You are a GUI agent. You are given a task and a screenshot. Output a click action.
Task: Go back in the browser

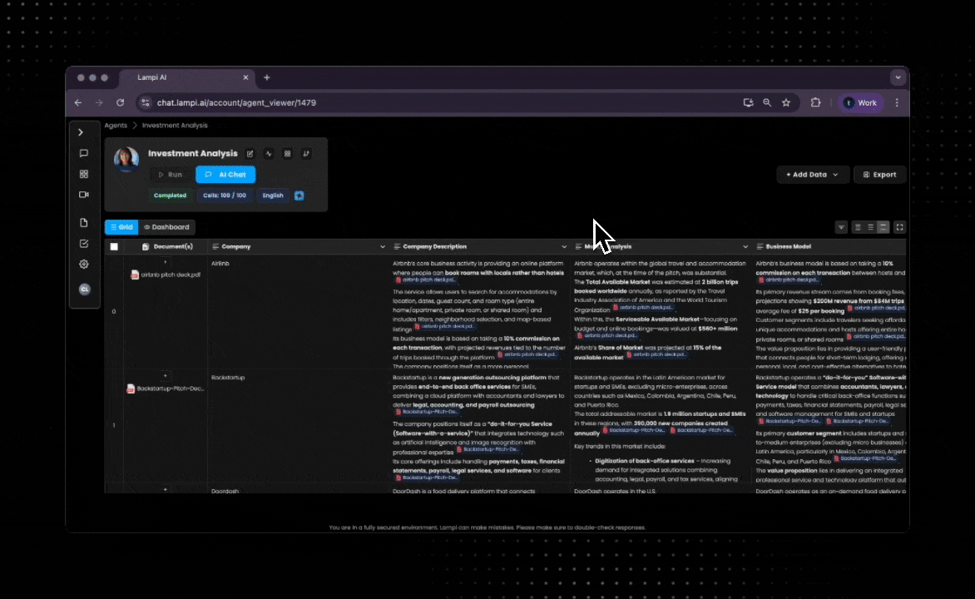point(77,102)
